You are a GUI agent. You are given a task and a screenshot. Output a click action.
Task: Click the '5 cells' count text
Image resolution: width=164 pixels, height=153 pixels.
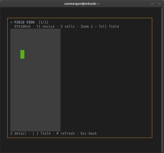coord(68,26)
